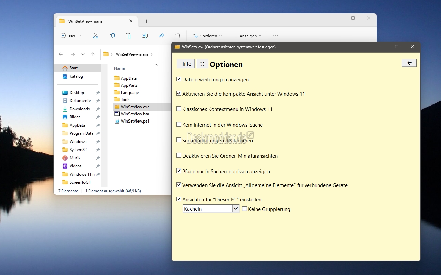Enable Suchmarkierungen deaktivieren checkbox
The image size is (441, 275).
pos(179,140)
